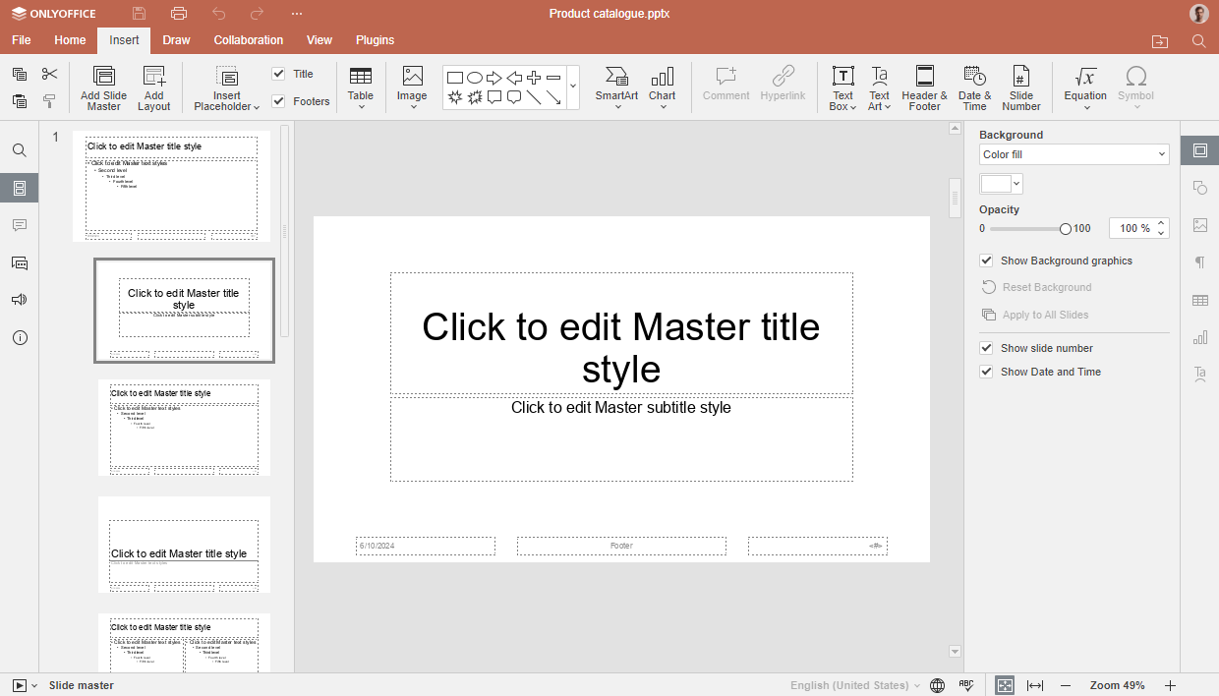This screenshot has width=1219, height=696.
Task: Open Paragraph settings in right sidebar
Action: (x=1199, y=261)
